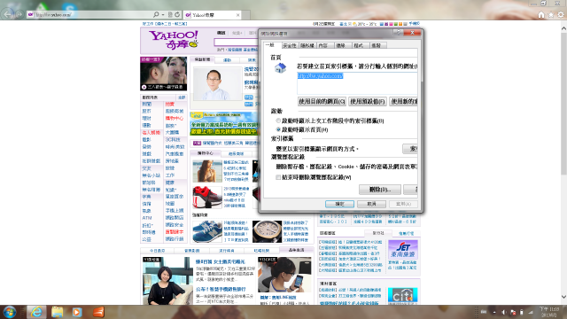Select radio 啟動時顯示首頁
The image size is (567, 319).
tap(278, 129)
